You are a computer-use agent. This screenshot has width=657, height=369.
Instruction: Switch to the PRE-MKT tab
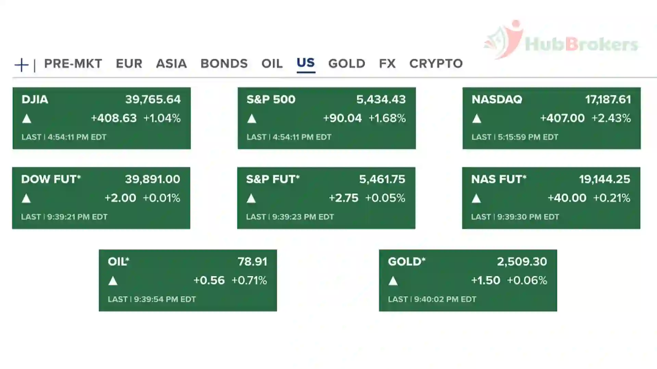[73, 64]
